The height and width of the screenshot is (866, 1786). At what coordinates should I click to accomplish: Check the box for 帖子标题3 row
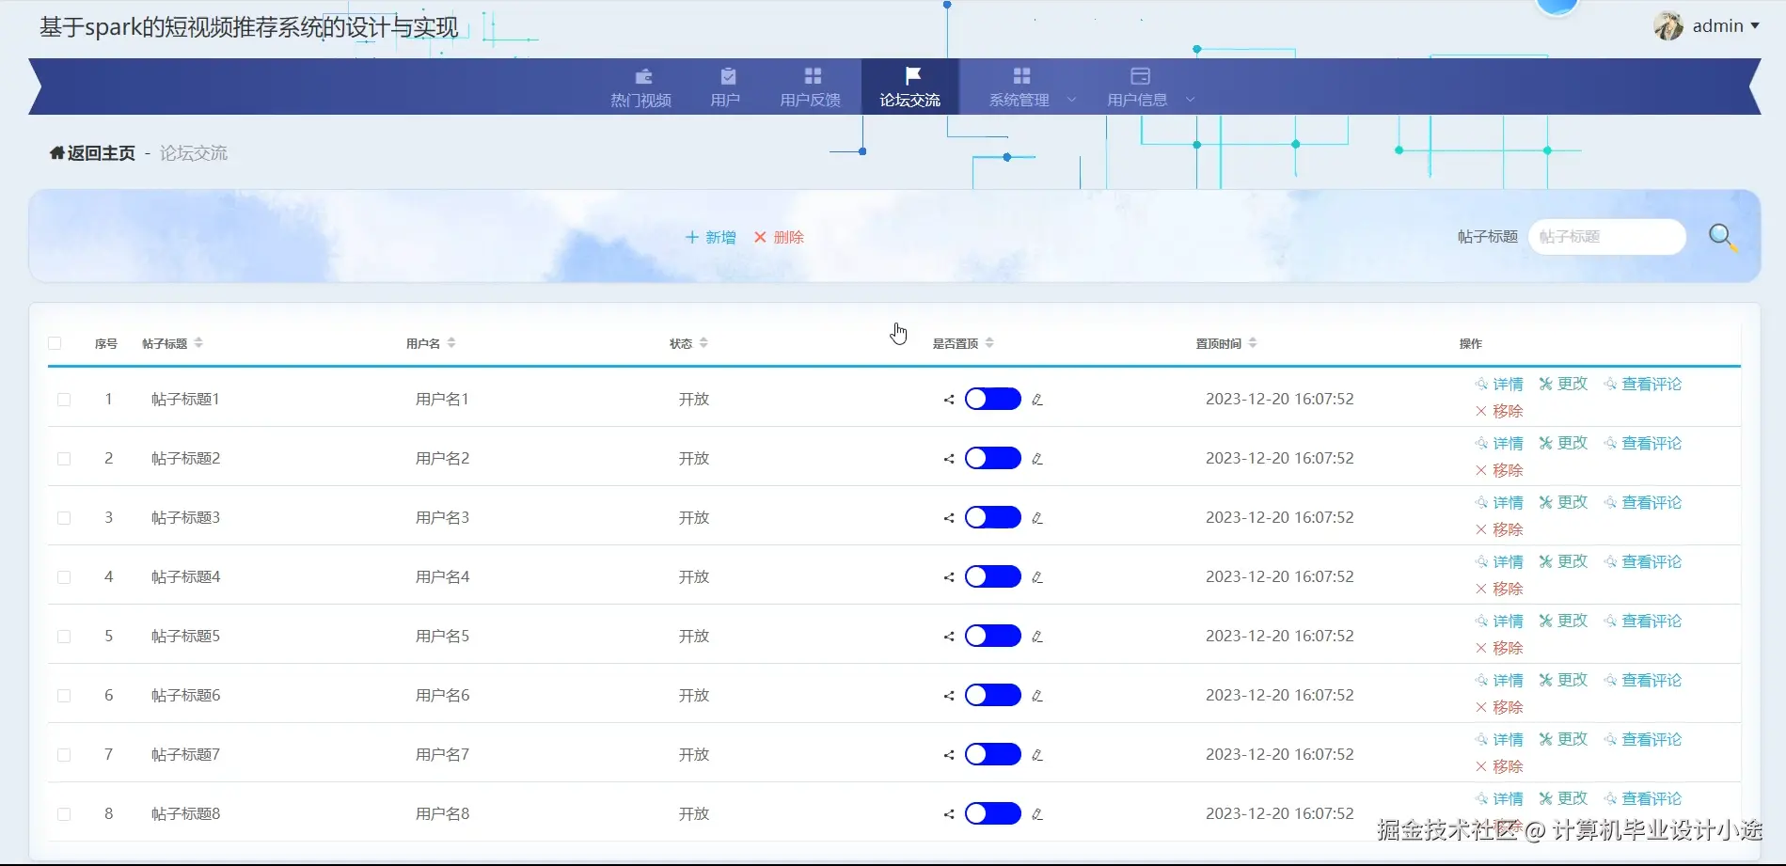tap(64, 518)
